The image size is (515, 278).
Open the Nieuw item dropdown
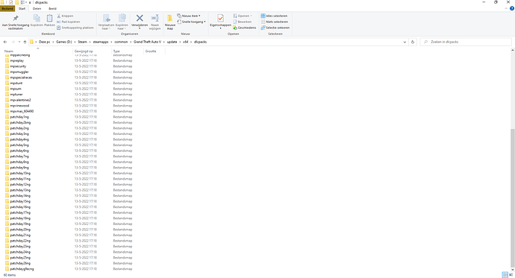pyautogui.click(x=189, y=16)
